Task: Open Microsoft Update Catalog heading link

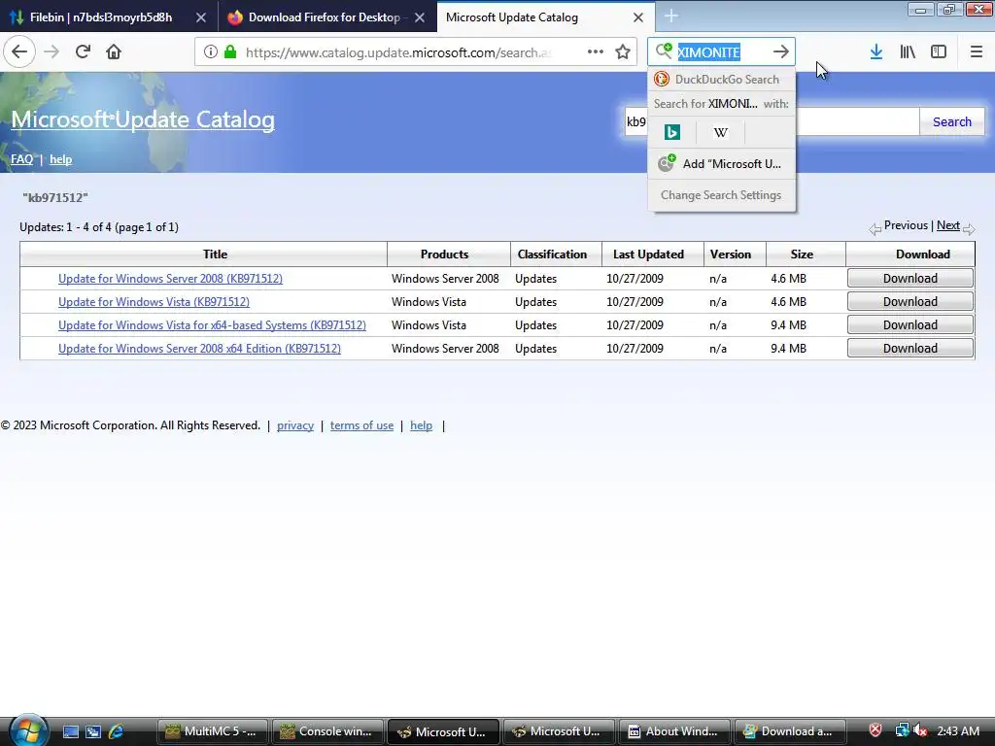Action: point(143,119)
